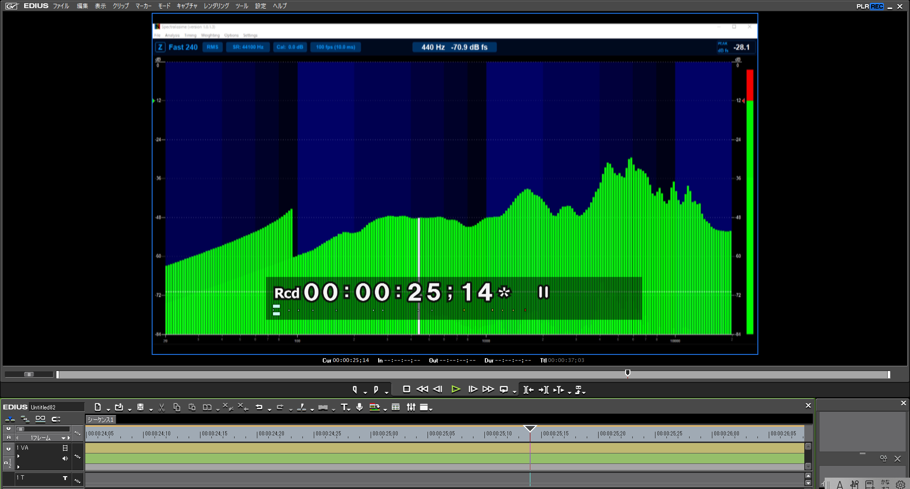This screenshot has height=489, width=910.
Task: Toggle Insert/Overwrite mode icon
Action: point(10,419)
